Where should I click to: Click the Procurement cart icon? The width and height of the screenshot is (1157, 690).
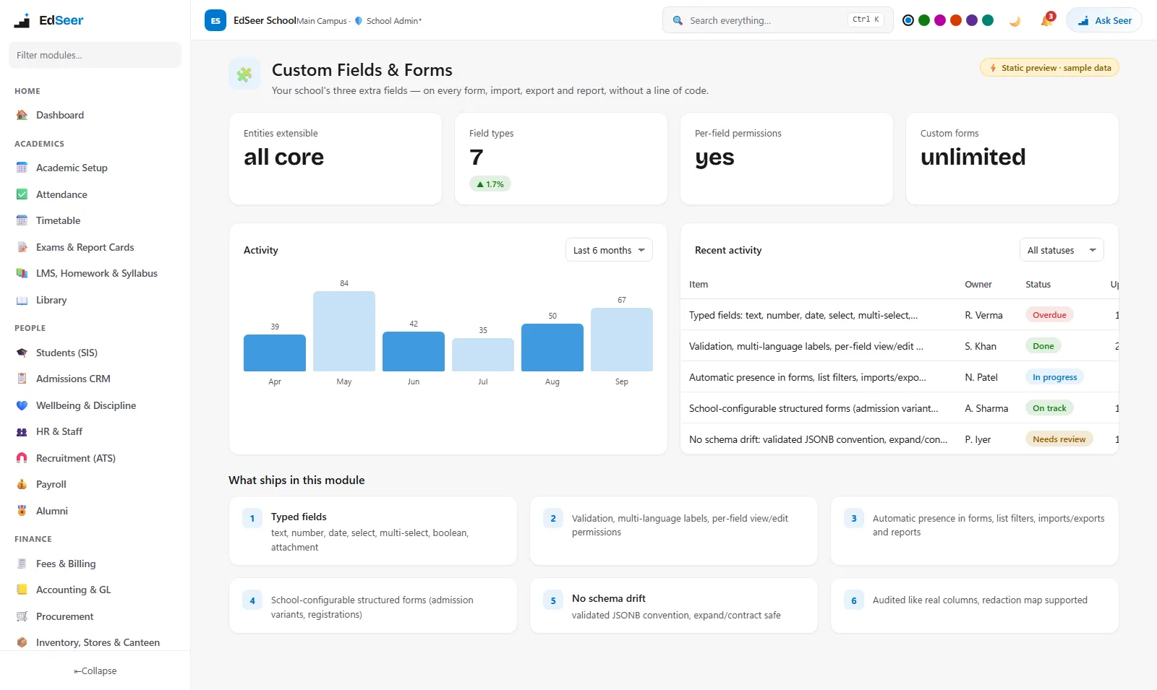[x=22, y=616]
